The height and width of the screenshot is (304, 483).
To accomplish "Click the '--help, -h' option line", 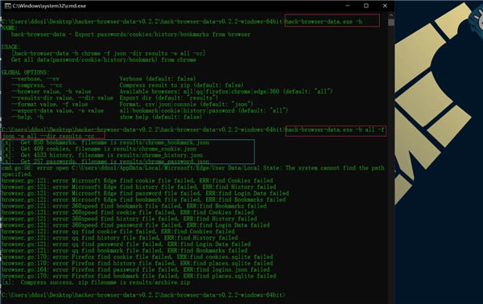I will coord(106,117).
